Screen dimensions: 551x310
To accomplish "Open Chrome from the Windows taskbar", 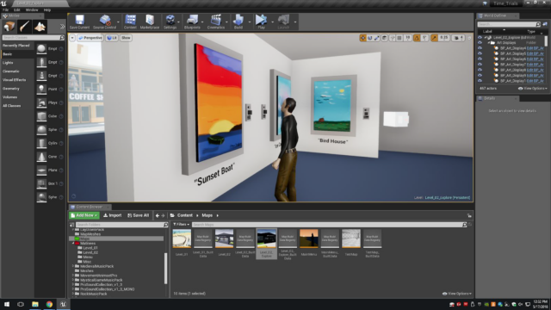I will [49, 304].
